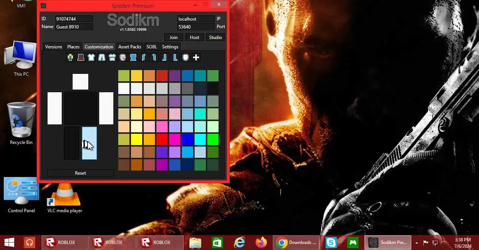Open the taskbar clock showing 3:38 PM
This screenshot has width=479, height=250.
463,243
